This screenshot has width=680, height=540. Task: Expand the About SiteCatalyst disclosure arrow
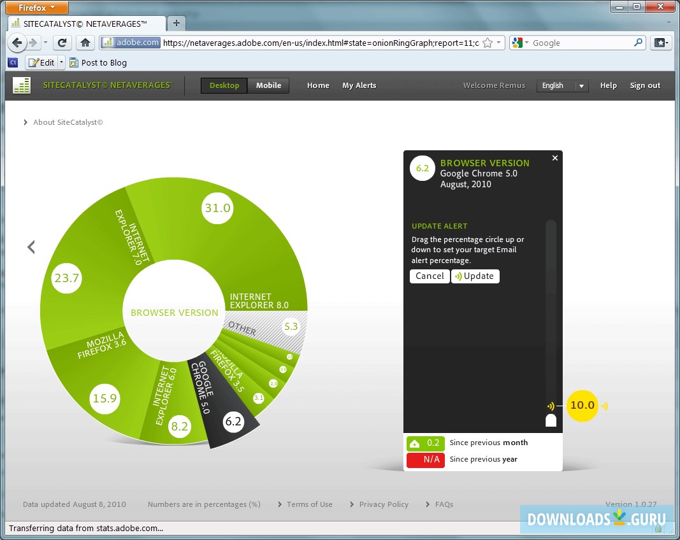click(x=25, y=122)
